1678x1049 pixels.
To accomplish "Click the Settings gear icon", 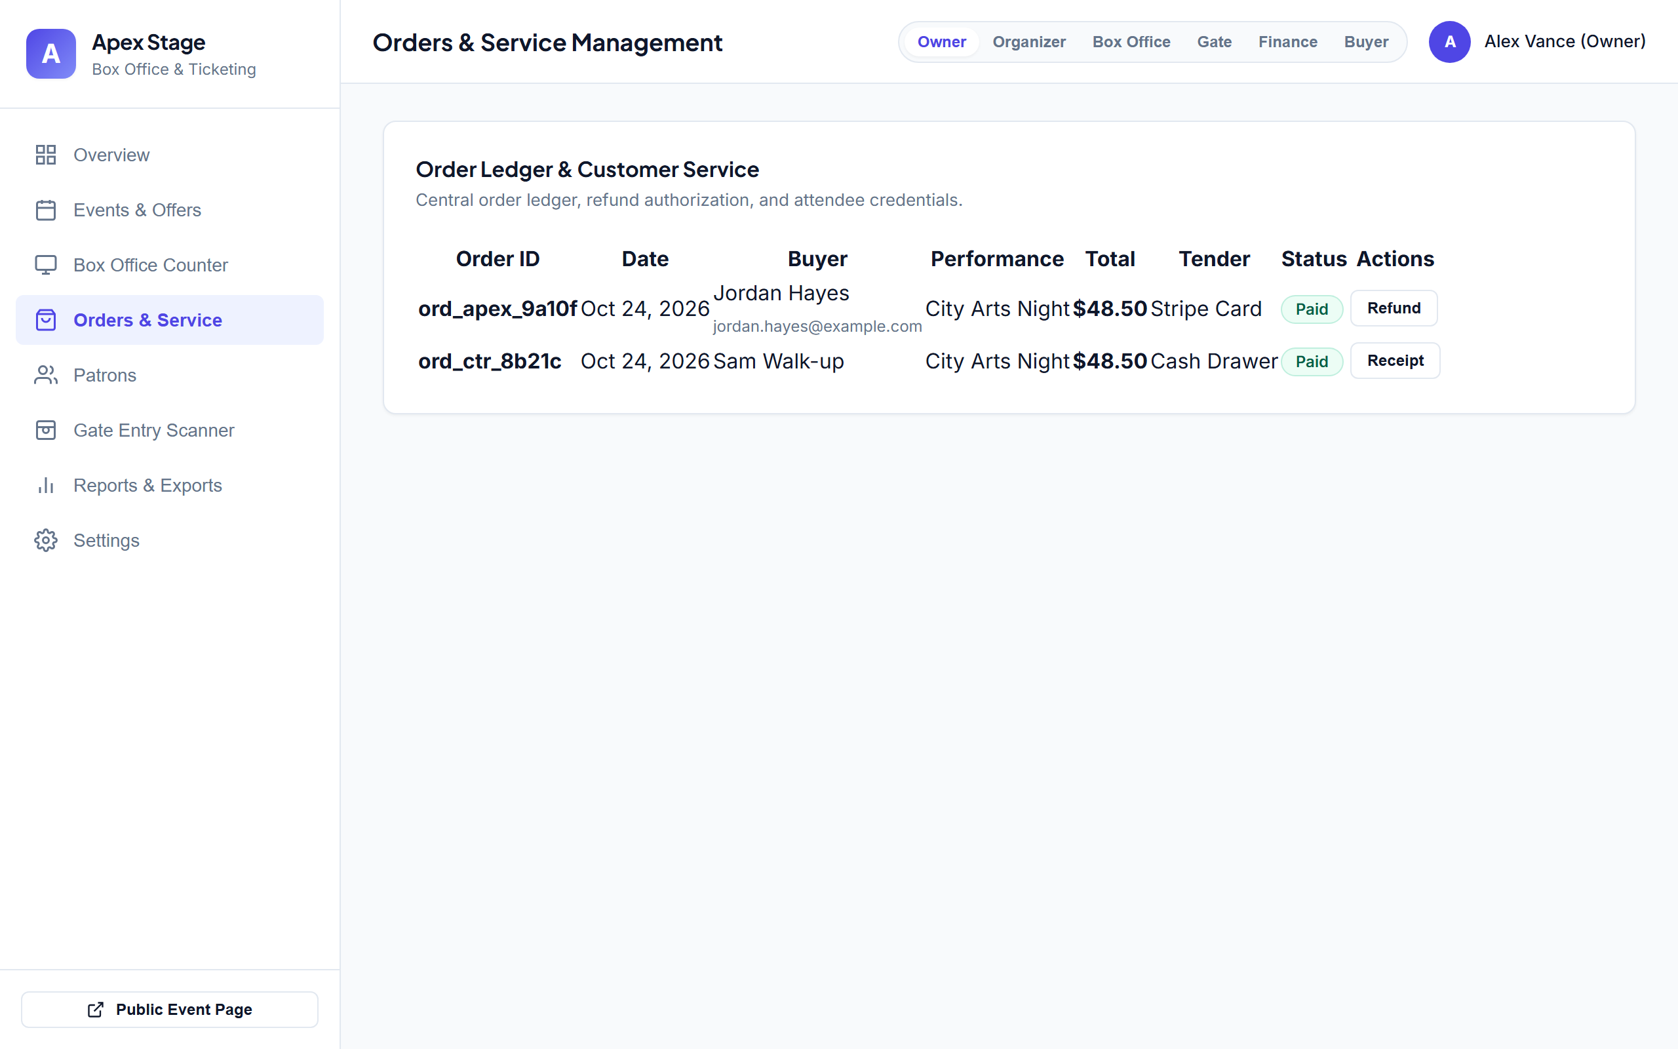I will (x=46, y=540).
